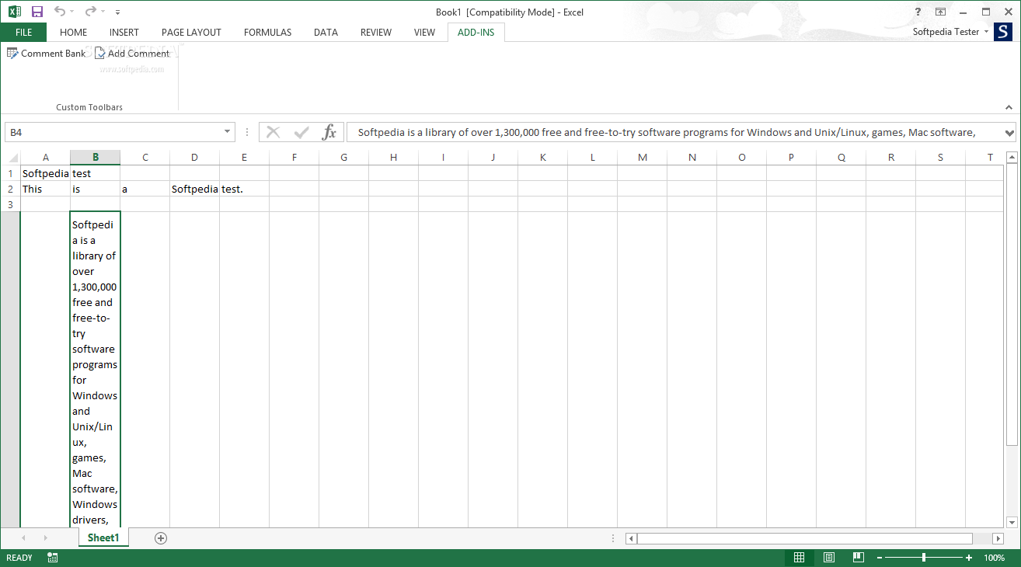This screenshot has width=1021, height=567.
Task: Switch to Normal view
Action: click(x=799, y=558)
